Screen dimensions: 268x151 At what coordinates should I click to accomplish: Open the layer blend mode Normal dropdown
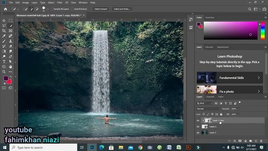208,109
